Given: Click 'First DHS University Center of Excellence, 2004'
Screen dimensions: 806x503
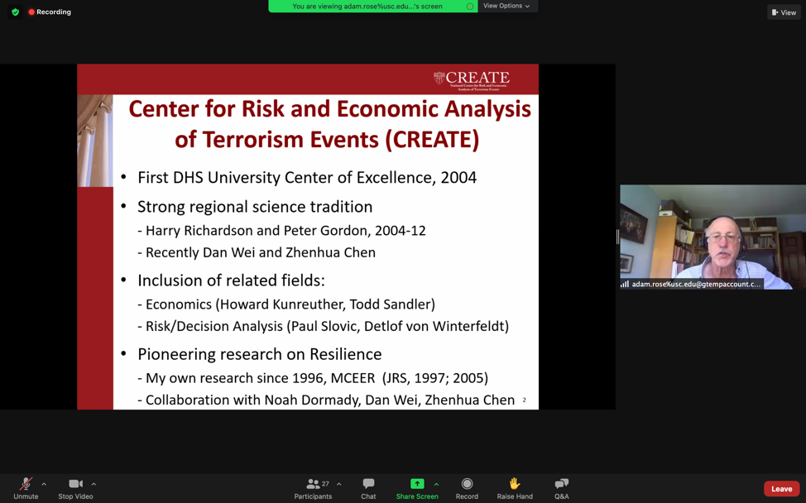Looking at the screenshot, I should [x=307, y=177].
